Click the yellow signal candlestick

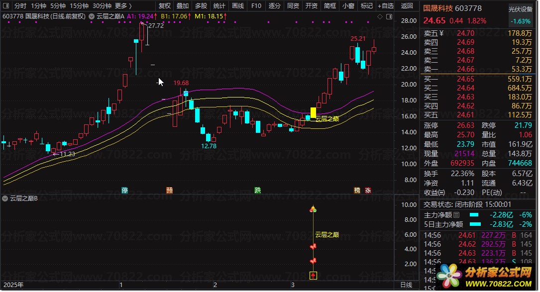[x=313, y=112]
